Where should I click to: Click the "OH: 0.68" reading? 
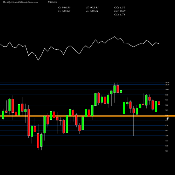(120, 11)
